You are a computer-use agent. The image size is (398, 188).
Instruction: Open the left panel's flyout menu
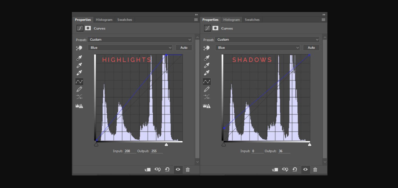[196, 20]
